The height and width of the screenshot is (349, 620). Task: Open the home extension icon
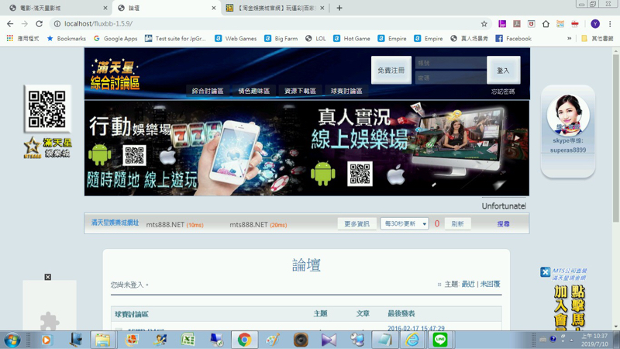click(x=546, y=24)
